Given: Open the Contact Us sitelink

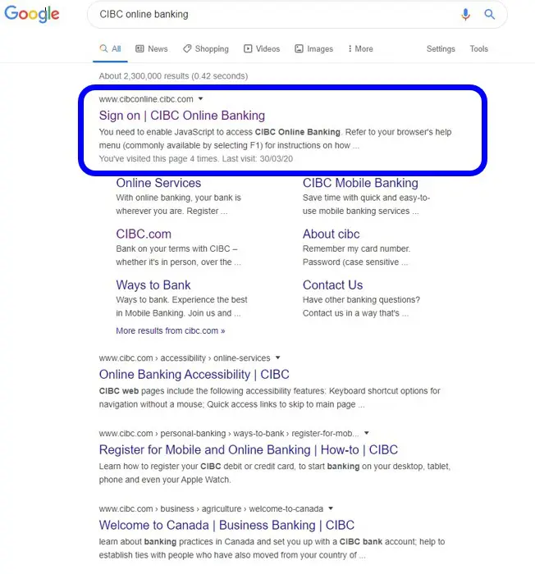Looking at the screenshot, I should (332, 285).
